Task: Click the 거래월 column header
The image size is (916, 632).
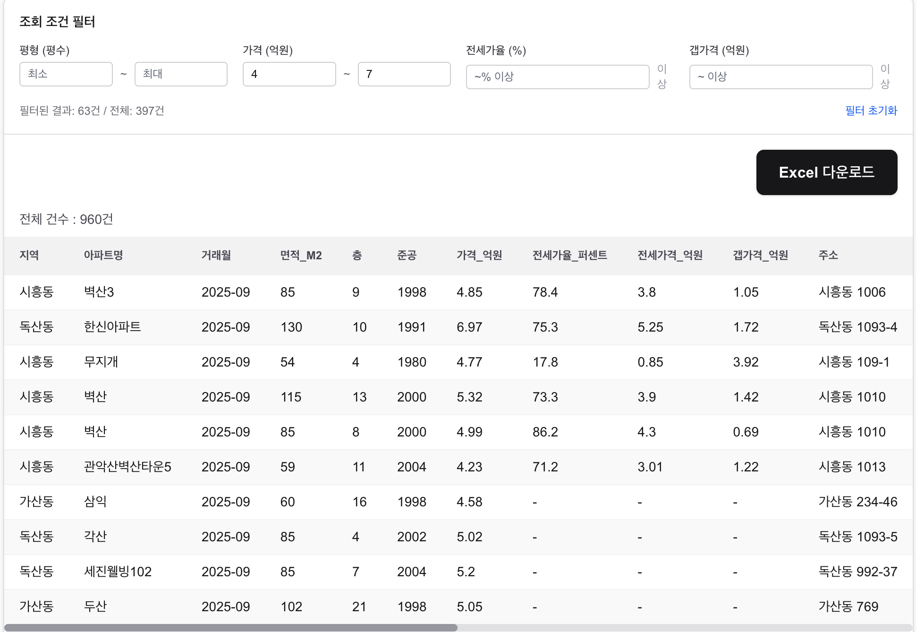Action: [x=216, y=256]
